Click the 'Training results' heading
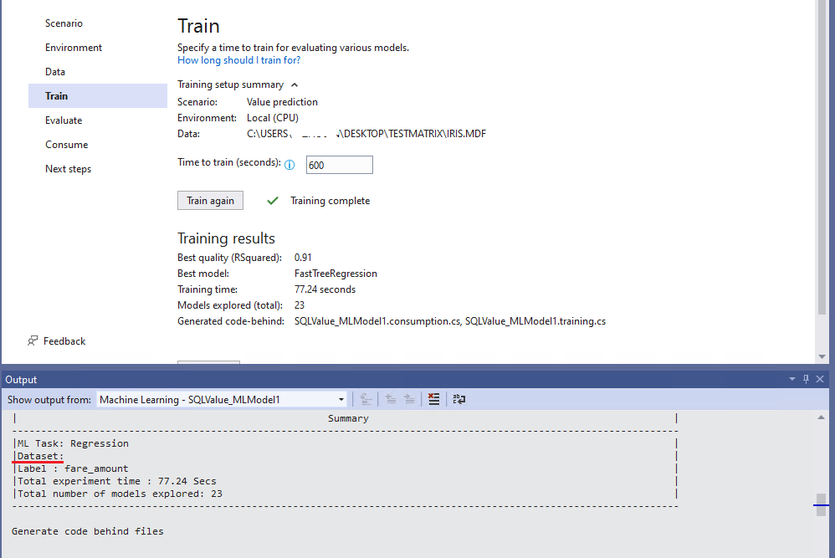 [x=227, y=238]
